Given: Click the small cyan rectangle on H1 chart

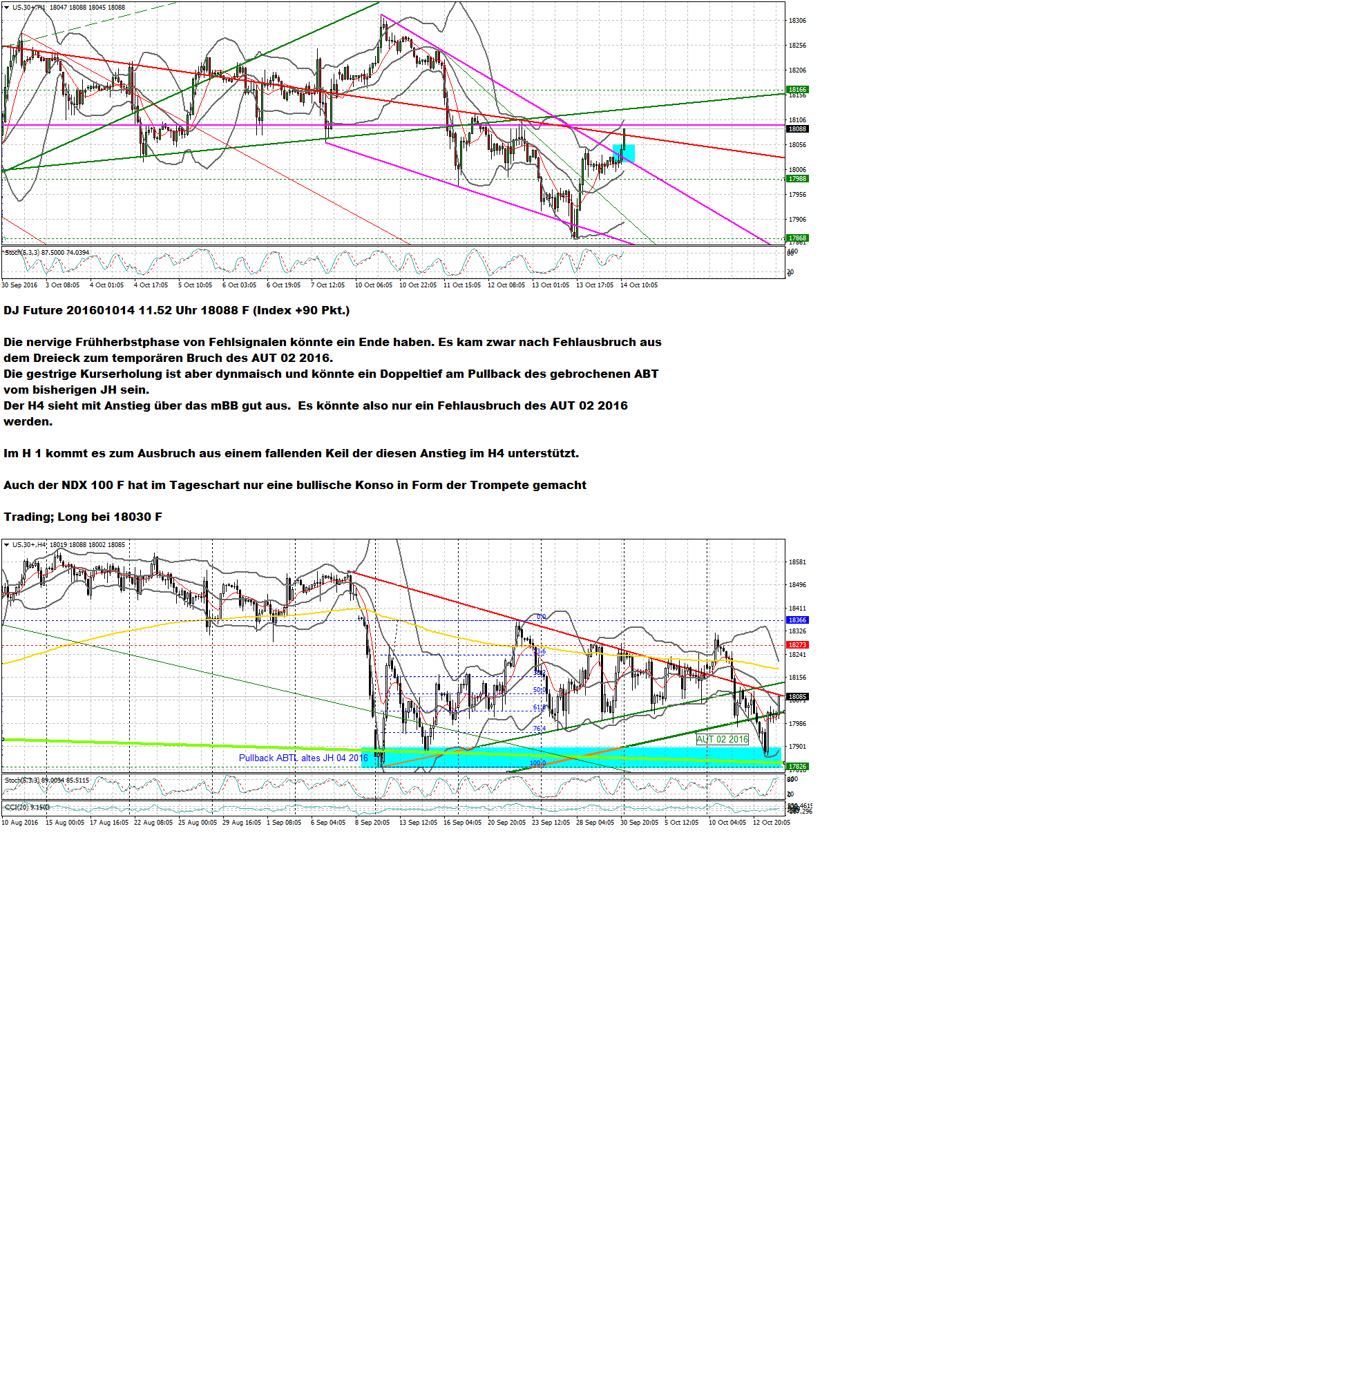Looking at the screenshot, I should tap(624, 153).
